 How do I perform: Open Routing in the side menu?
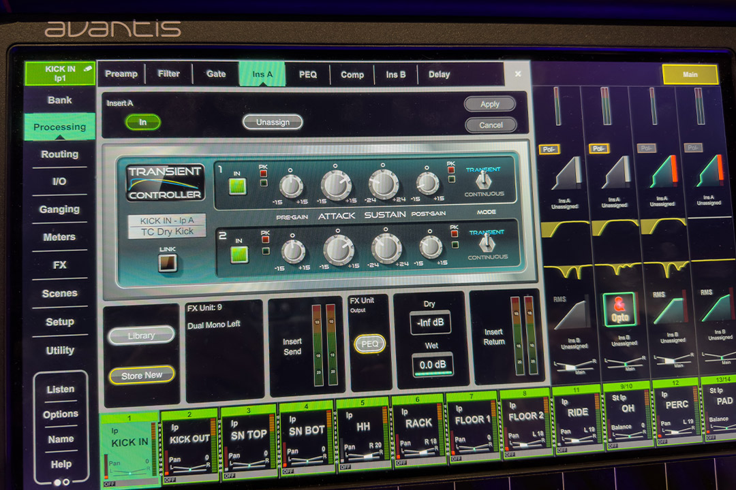click(x=59, y=154)
